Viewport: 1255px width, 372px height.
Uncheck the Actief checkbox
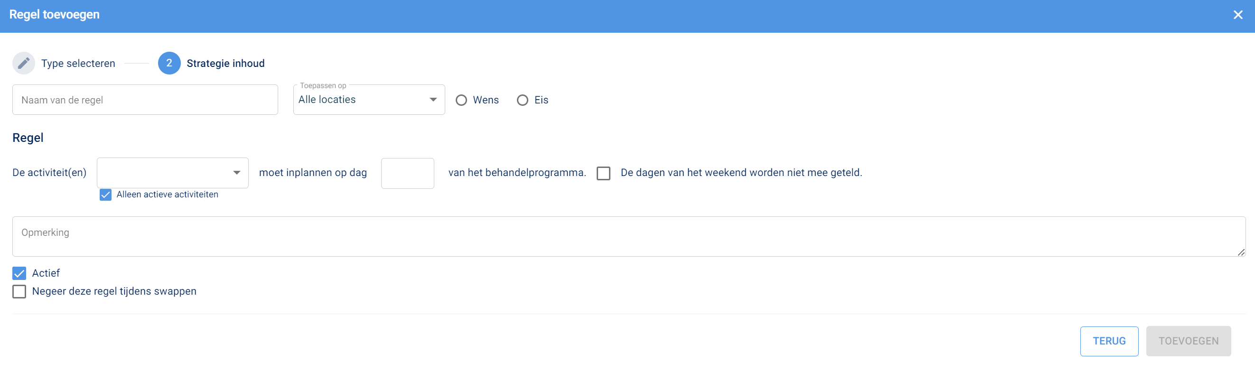[19, 273]
